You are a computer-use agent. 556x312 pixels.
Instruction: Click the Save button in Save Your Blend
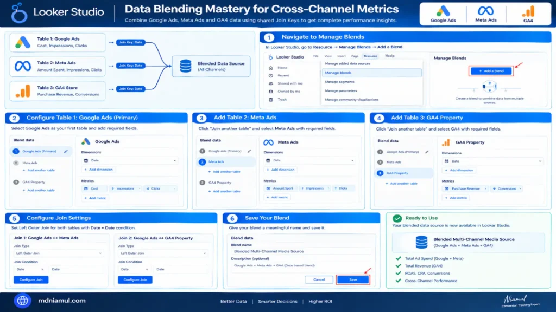[x=353, y=280]
